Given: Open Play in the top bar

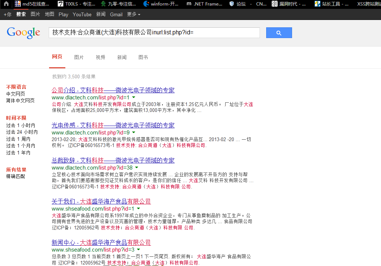Looking at the screenshot, I should click(x=63, y=14).
